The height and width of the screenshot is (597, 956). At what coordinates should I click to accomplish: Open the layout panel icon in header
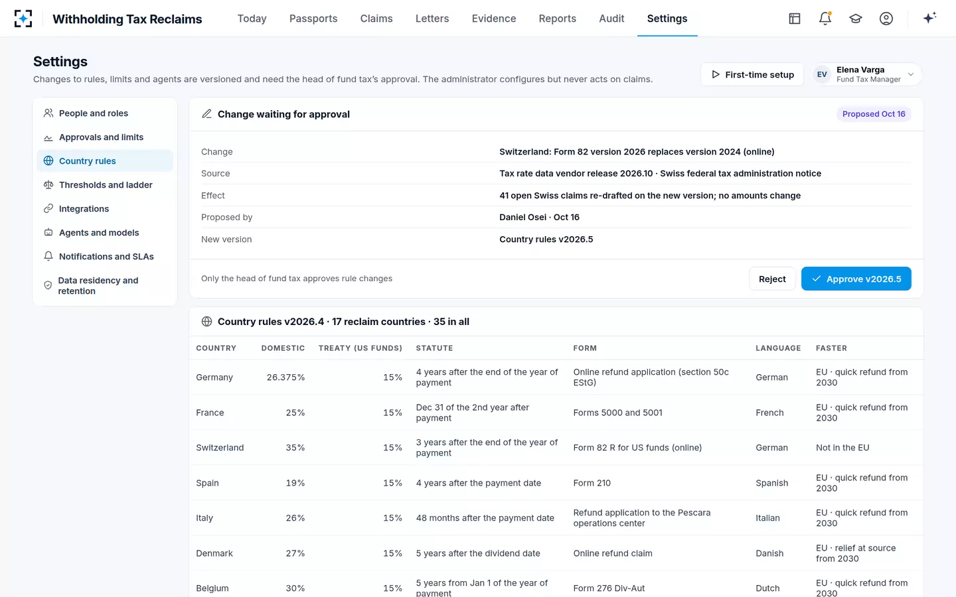(x=795, y=19)
